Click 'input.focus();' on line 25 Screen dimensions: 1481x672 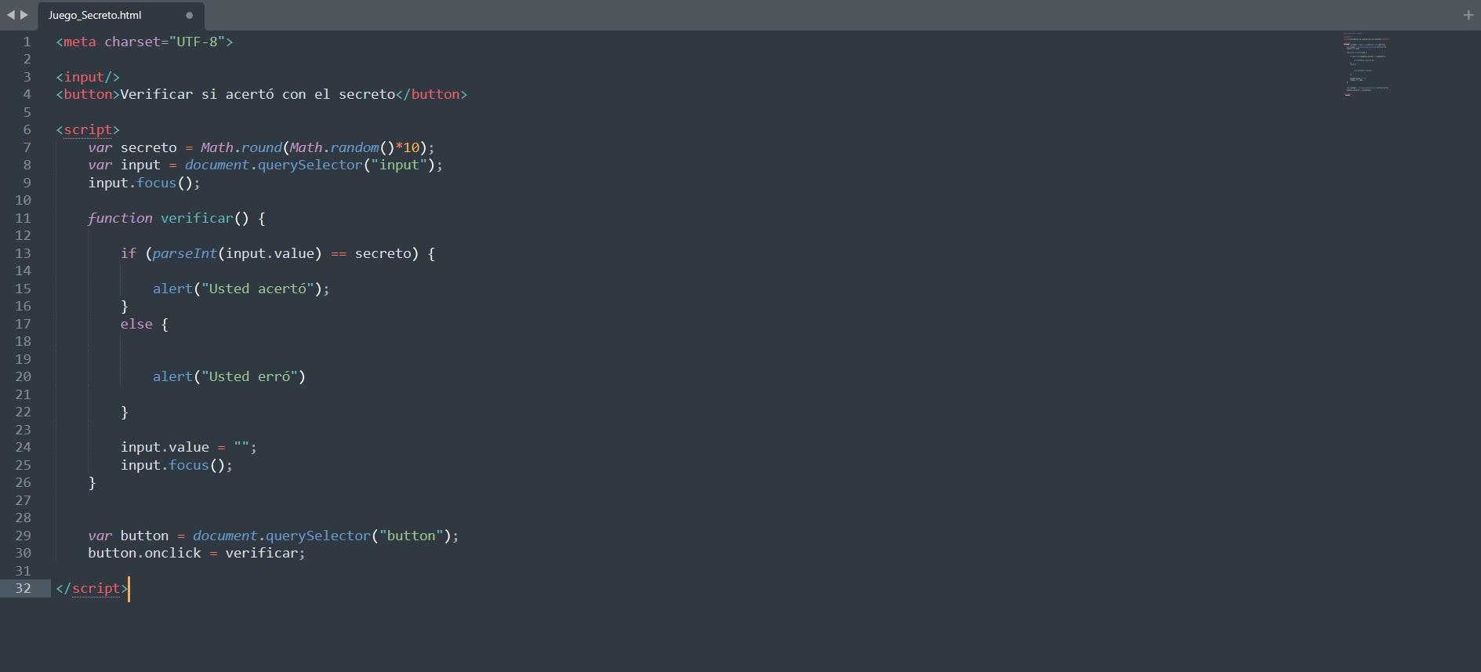coord(176,465)
